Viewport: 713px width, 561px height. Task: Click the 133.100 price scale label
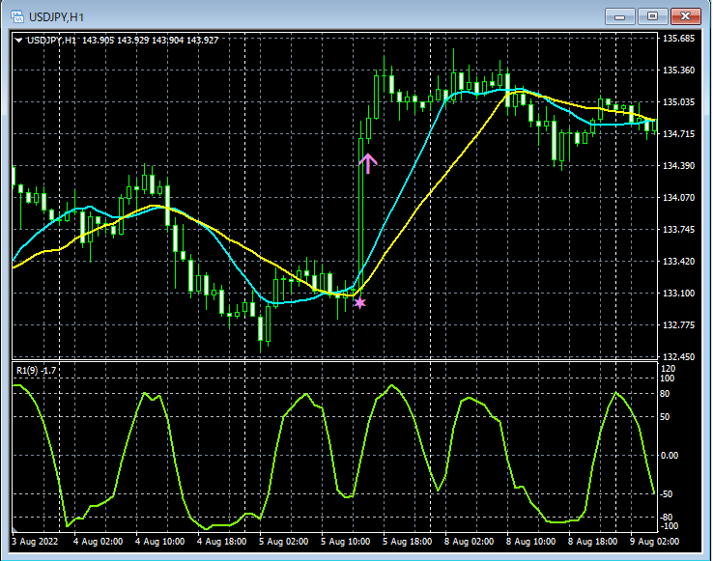[678, 293]
